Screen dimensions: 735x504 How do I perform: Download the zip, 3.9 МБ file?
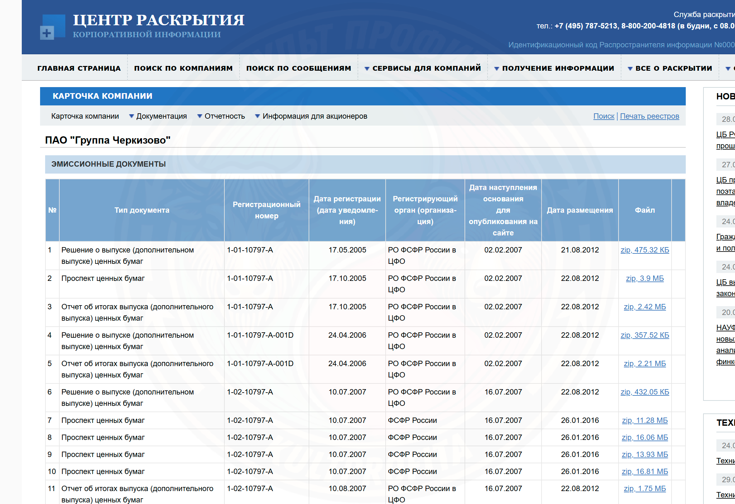tap(645, 278)
